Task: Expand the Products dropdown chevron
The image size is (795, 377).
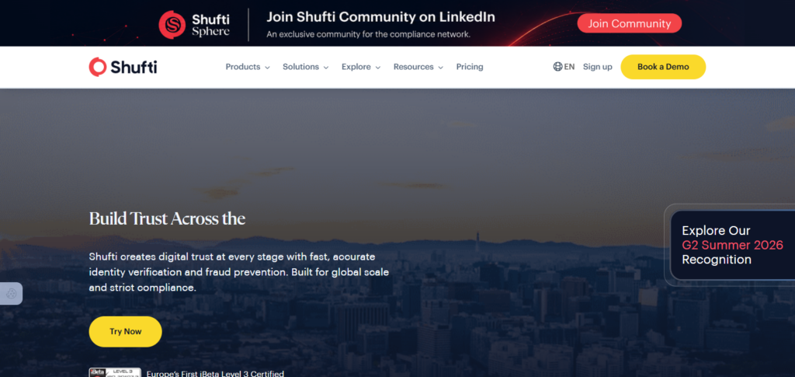Action: pos(267,68)
